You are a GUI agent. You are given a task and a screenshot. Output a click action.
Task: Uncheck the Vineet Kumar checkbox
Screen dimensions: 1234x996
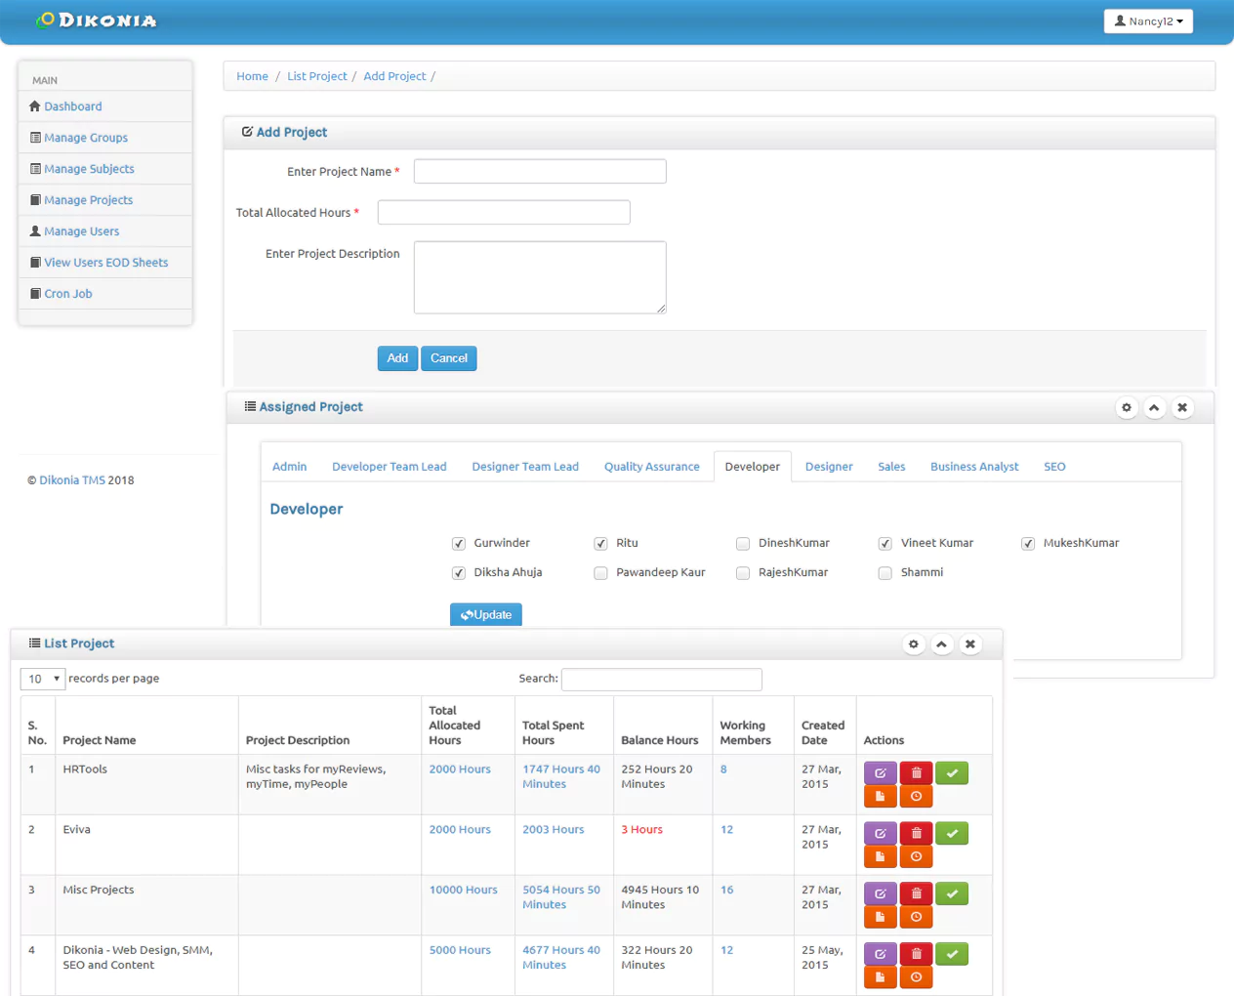[885, 544]
